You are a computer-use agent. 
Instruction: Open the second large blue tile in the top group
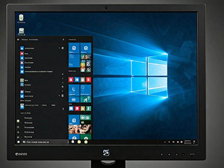(86, 48)
